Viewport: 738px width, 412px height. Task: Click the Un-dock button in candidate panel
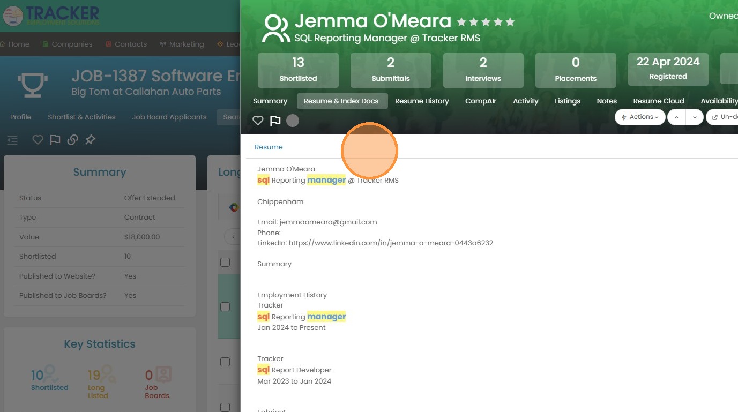(x=722, y=117)
